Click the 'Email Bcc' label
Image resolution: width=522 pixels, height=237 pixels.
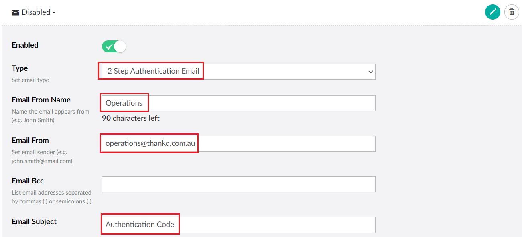[28, 181]
